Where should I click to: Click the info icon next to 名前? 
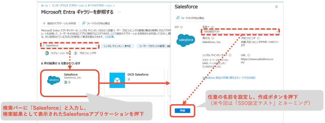point(212,27)
